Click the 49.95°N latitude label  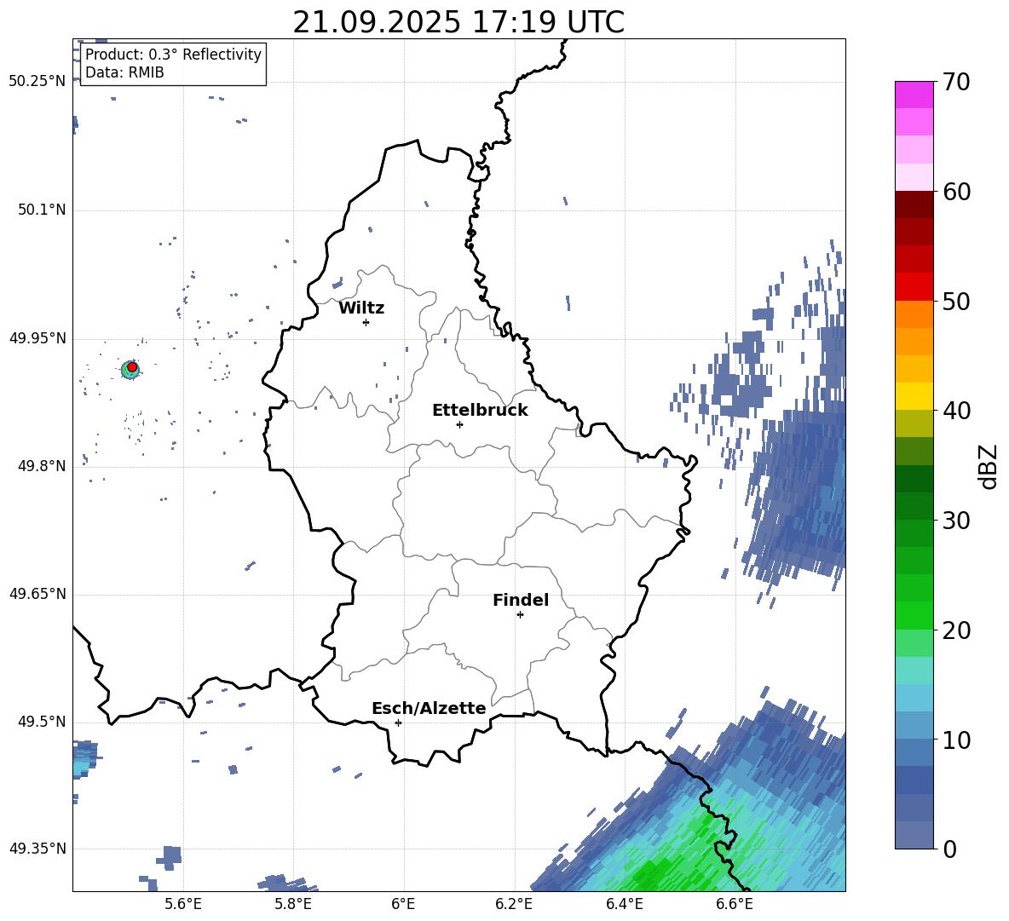[37, 338]
